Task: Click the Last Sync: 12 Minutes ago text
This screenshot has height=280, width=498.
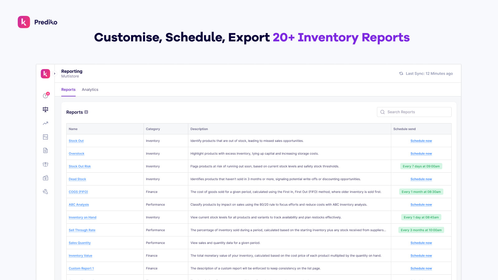Action: click(x=429, y=74)
